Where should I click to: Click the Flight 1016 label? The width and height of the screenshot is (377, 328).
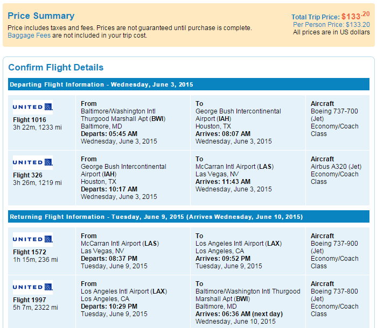coord(29,120)
